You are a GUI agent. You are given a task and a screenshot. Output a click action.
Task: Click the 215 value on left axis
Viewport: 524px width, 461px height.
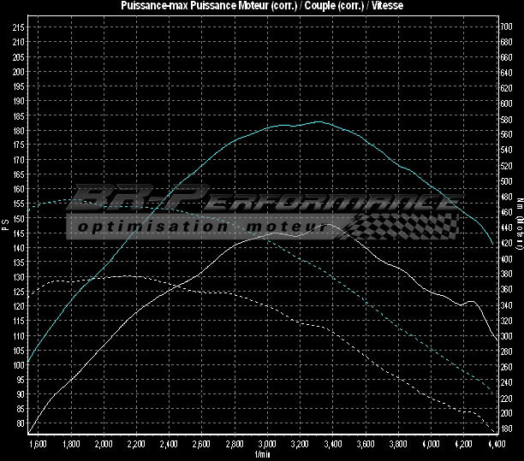point(19,27)
